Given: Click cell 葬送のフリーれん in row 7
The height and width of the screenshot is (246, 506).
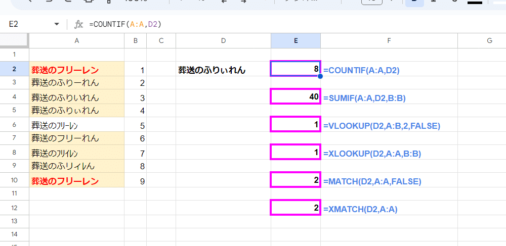Looking at the screenshot, I should click(77, 138).
